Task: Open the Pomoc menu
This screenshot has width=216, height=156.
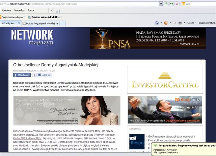Action: click(31, 10)
